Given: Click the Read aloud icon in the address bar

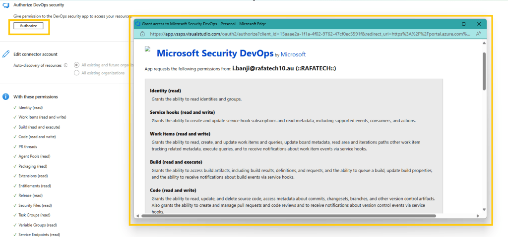Looking at the screenshot, I should 478,34.
